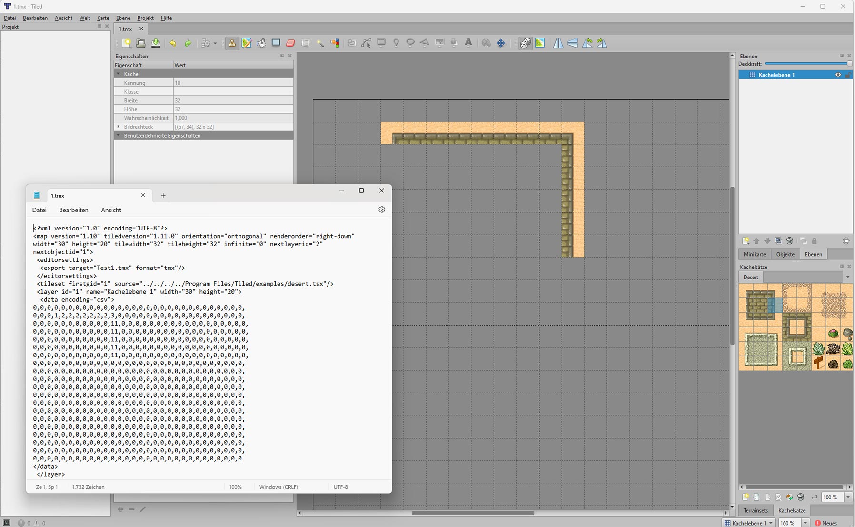Open the map zoom 160 % dropdown
Screen dimensions: 855x527
pyautogui.click(x=805, y=523)
